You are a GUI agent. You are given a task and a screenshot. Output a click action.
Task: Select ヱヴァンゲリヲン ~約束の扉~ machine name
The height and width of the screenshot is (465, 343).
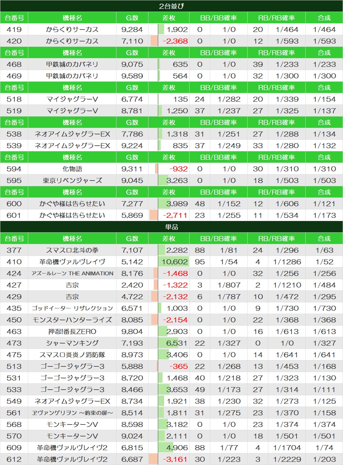point(72,413)
